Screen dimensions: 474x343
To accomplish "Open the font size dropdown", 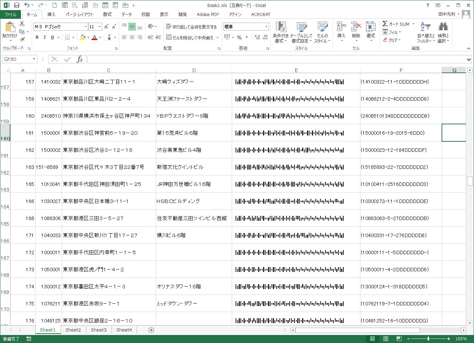I will tap(100, 27).
